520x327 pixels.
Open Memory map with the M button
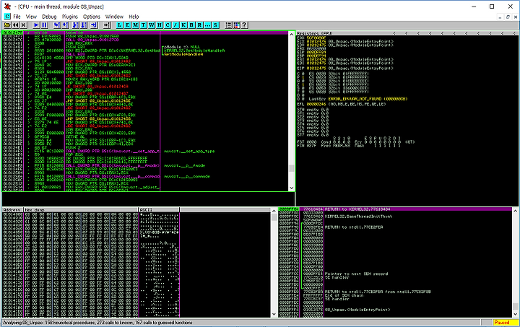135,25
